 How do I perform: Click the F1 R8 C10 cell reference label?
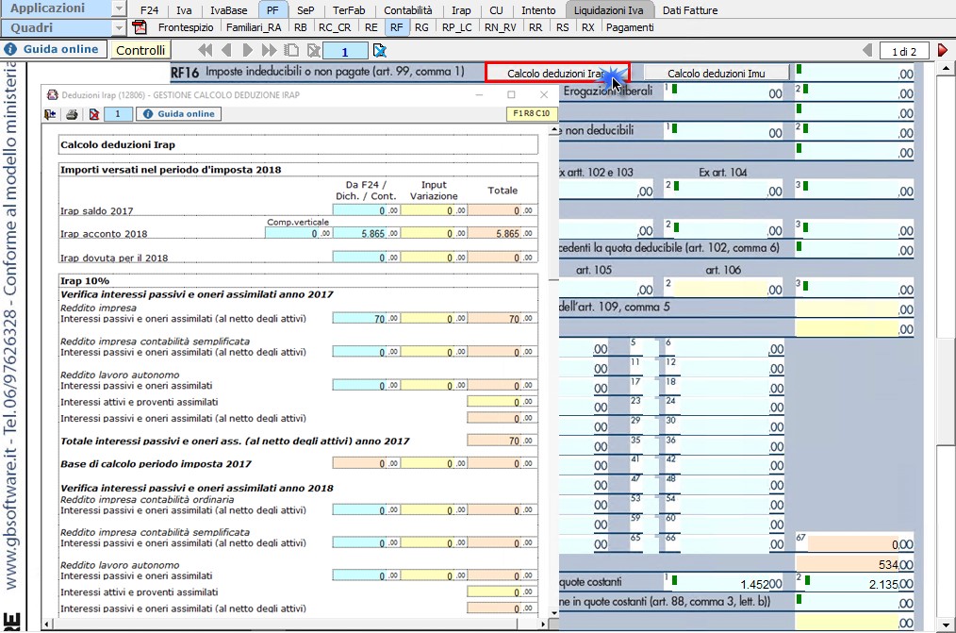tap(531, 113)
